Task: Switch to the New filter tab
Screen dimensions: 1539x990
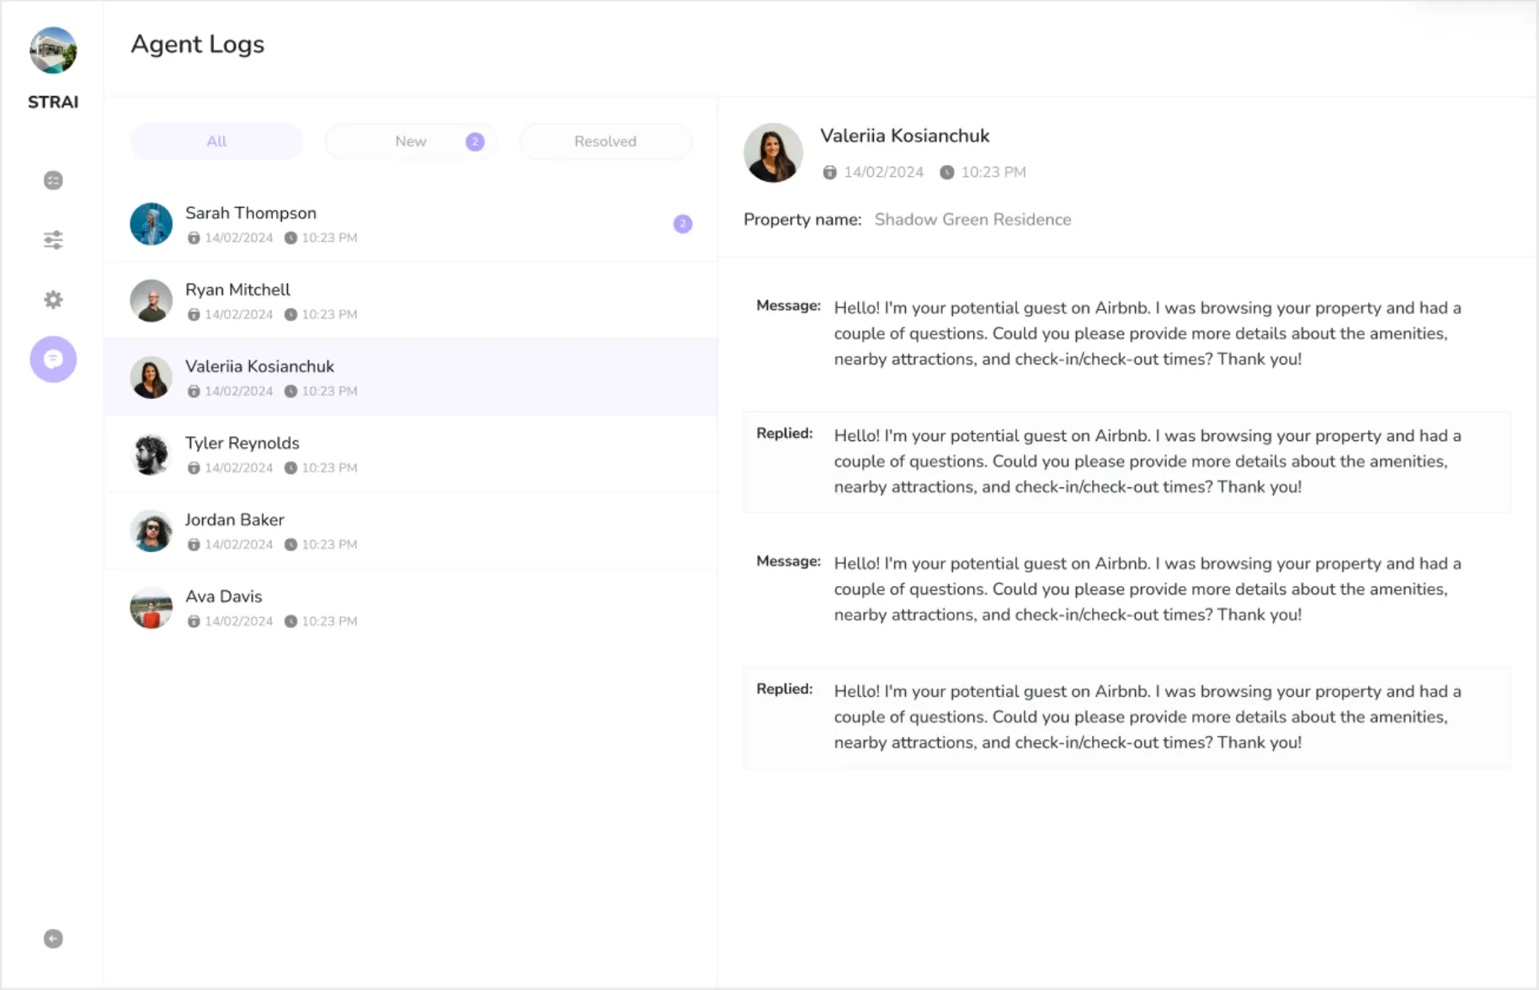Action: pyautogui.click(x=410, y=141)
